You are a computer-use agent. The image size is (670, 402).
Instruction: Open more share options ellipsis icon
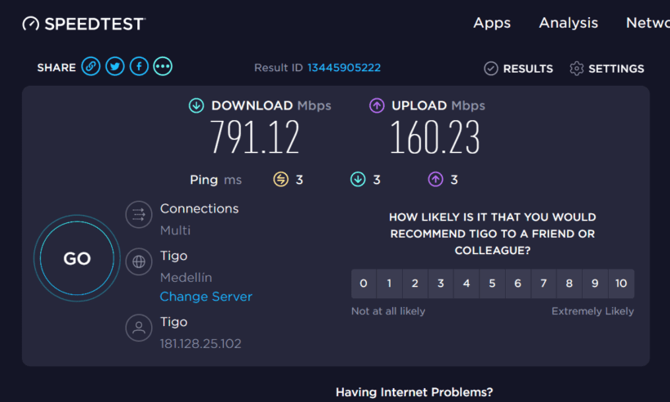(163, 67)
